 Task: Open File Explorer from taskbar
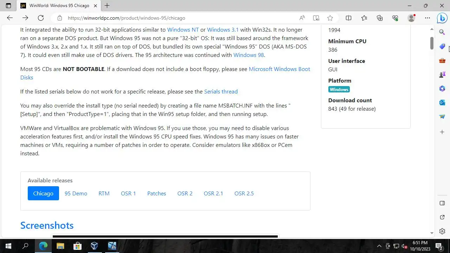coord(60,246)
